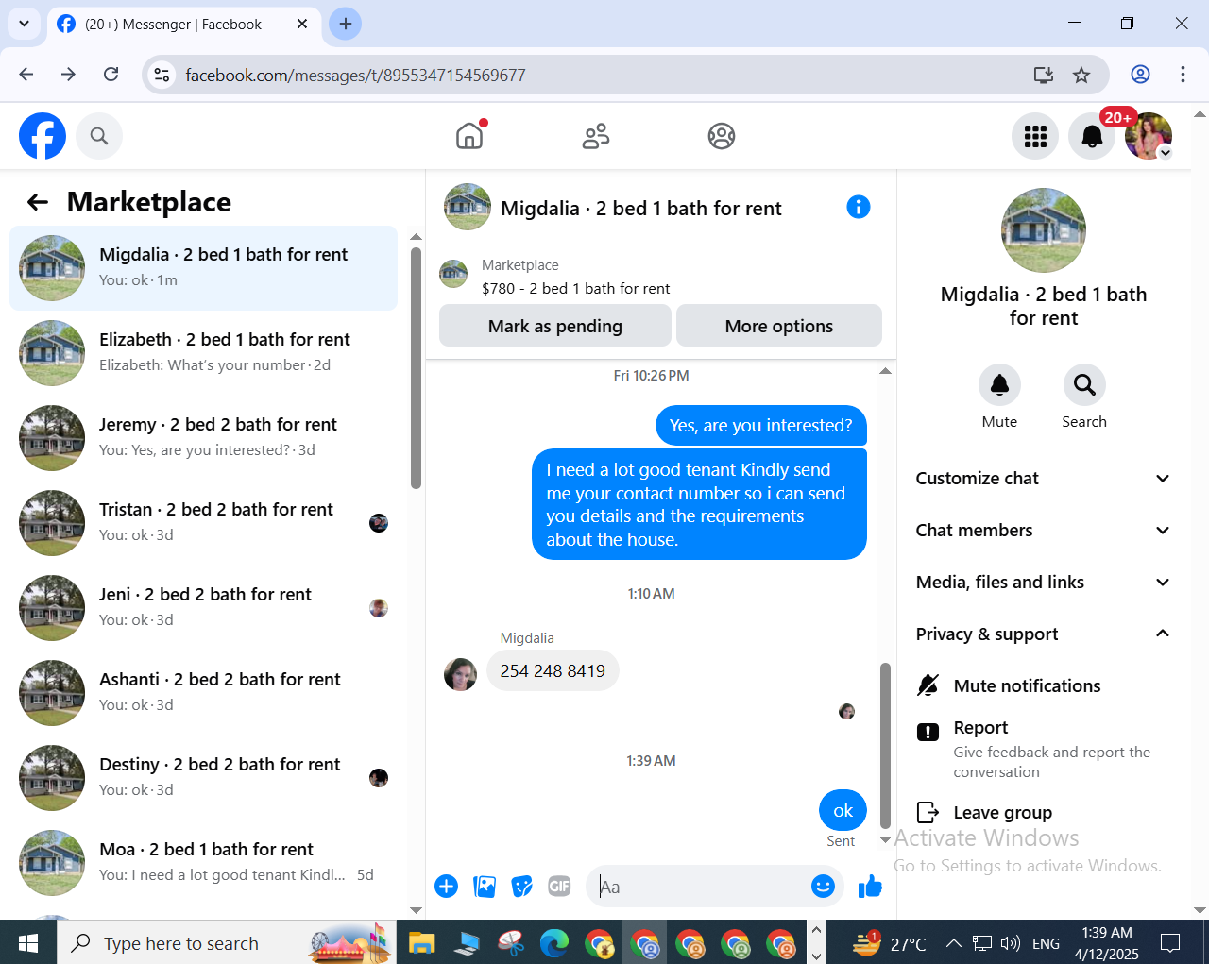1209x964 pixels.
Task: Open the Groups icon in top navigation
Action: [722, 136]
